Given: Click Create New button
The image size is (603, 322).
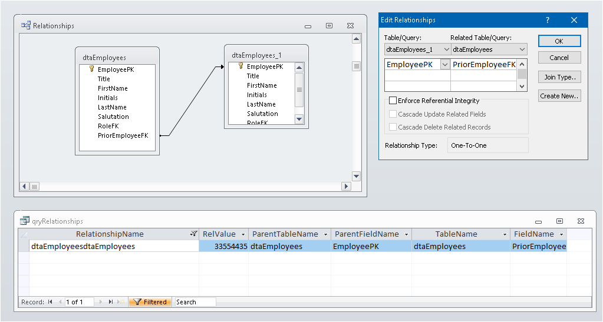Looking at the screenshot, I should tap(559, 96).
